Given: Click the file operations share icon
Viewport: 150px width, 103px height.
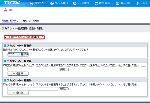Looking at the screenshot, I should (x=52, y=3).
